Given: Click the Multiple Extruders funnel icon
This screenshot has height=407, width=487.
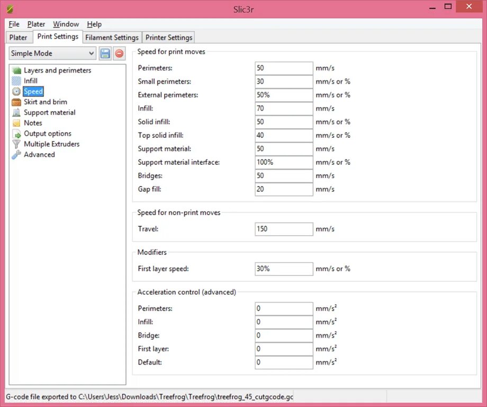Looking at the screenshot, I should (16, 144).
